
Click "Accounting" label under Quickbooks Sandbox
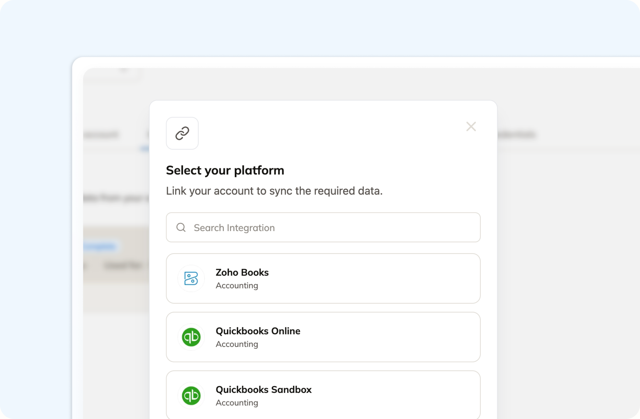coord(237,403)
